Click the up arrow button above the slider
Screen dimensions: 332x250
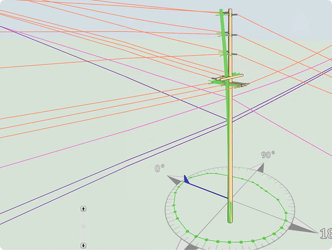(x=84, y=209)
